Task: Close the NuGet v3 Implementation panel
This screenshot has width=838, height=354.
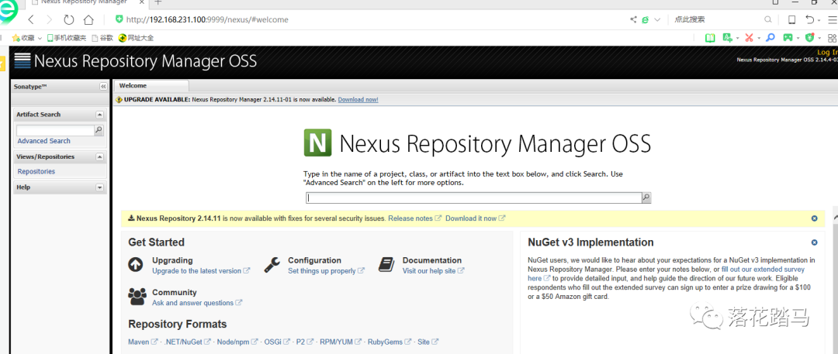Action: click(x=814, y=242)
